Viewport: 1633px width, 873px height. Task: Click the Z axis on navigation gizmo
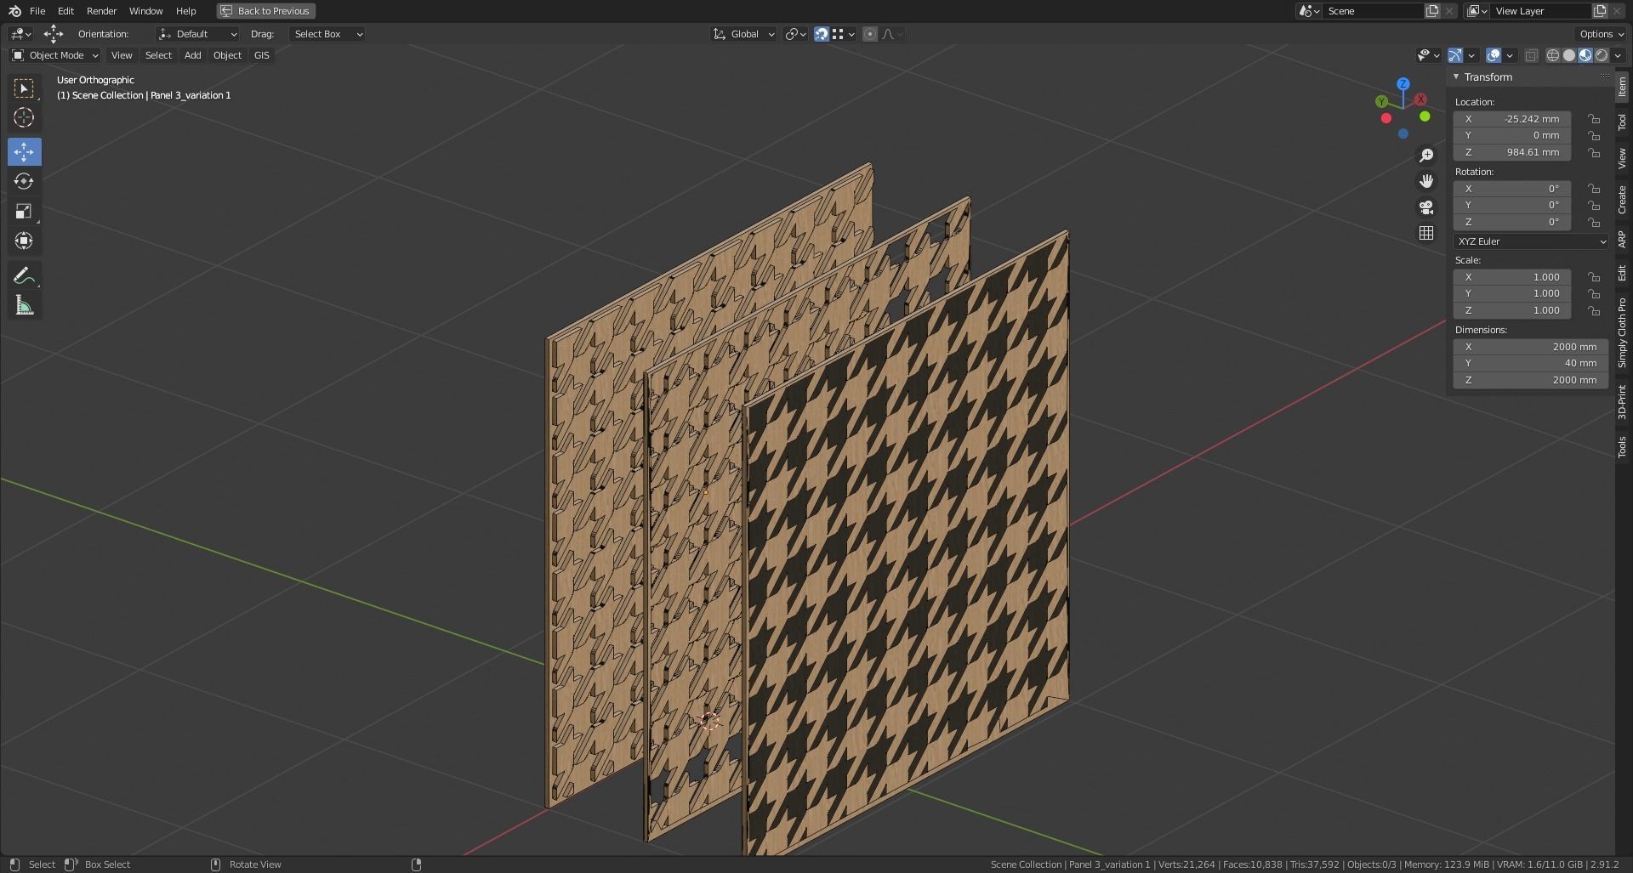coord(1403,84)
